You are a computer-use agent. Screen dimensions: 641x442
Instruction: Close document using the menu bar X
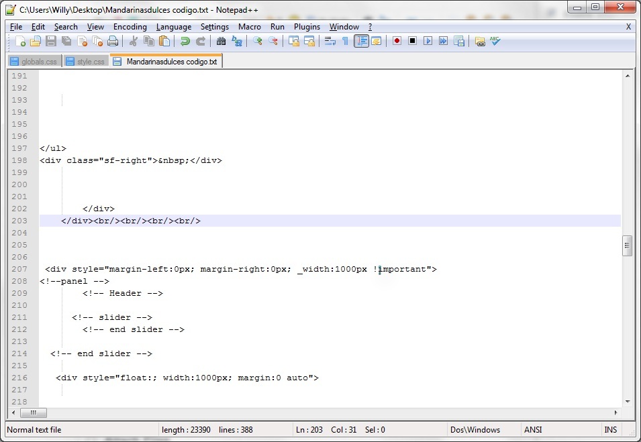pyautogui.click(x=628, y=27)
